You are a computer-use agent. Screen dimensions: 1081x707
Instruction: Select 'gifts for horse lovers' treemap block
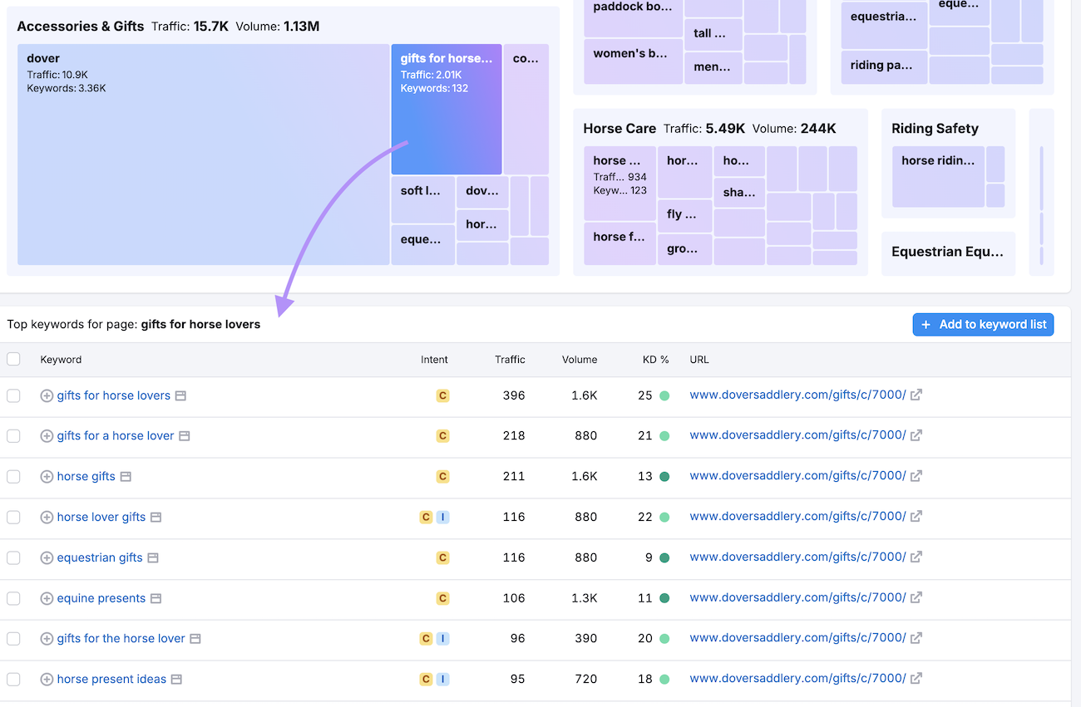point(447,109)
